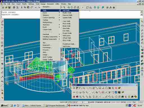Select Move Walls

(69, 24)
